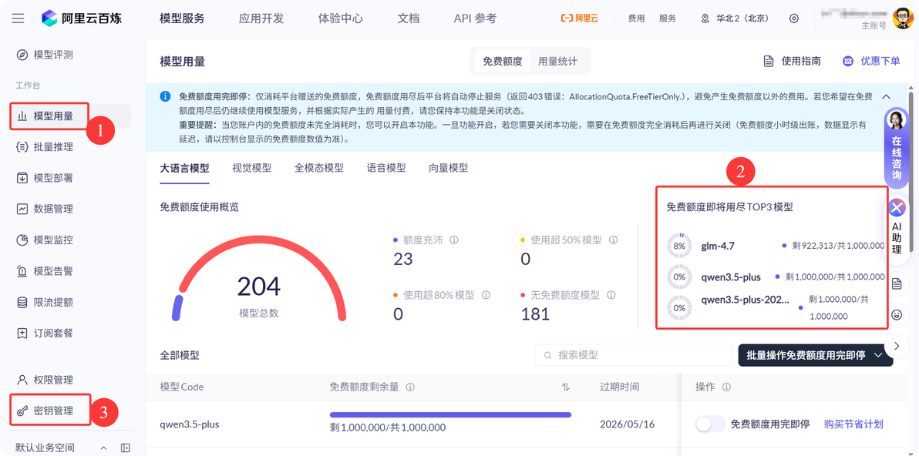This screenshot has height=456, width=919.
Task: Switch to 语音模型 tab
Action: [x=386, y=169]
